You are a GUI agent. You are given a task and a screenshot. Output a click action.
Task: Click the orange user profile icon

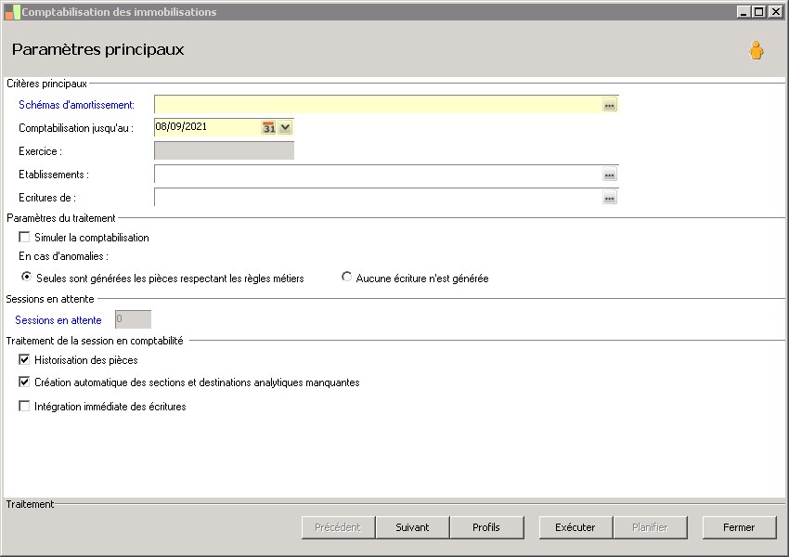pos(757,50)
